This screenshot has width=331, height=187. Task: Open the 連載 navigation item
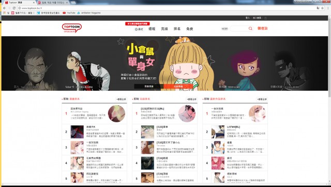click(x=152, y=29)
